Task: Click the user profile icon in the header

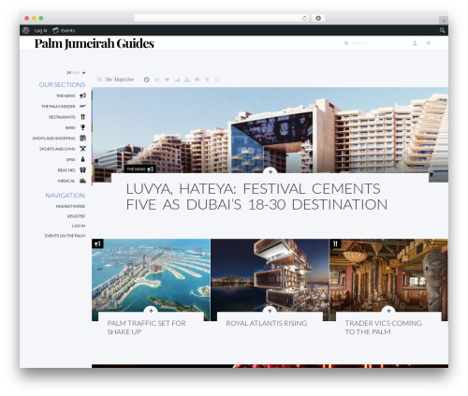Action: click(415, 43)
